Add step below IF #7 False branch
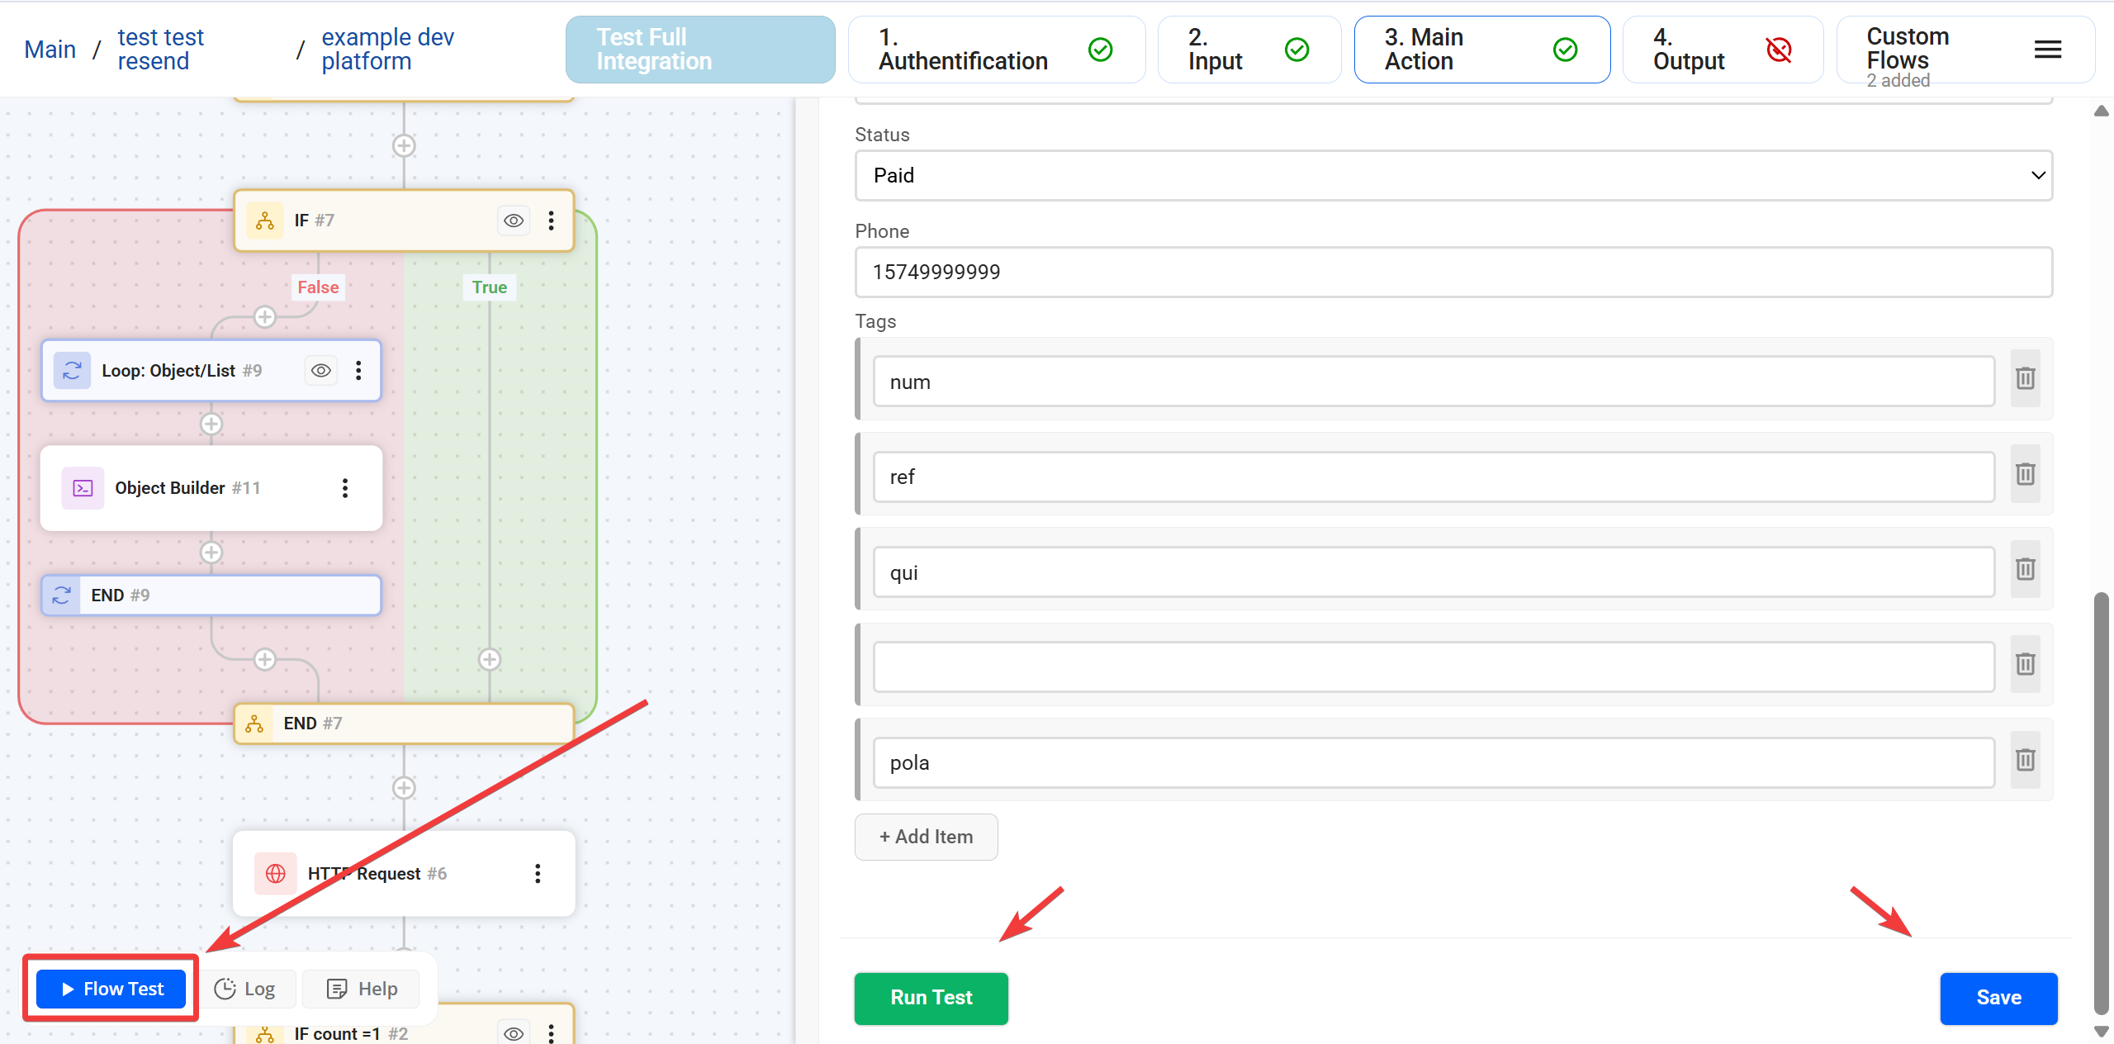Viewport: 2114px width, 1044px height. (x=264, y=316)
